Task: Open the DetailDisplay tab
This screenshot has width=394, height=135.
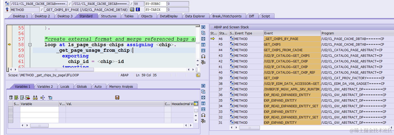Action: 169,16
